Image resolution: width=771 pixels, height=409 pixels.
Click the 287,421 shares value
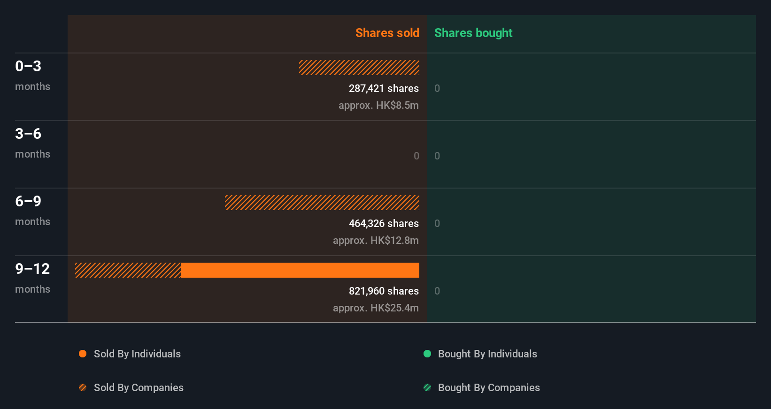[384, 88]
